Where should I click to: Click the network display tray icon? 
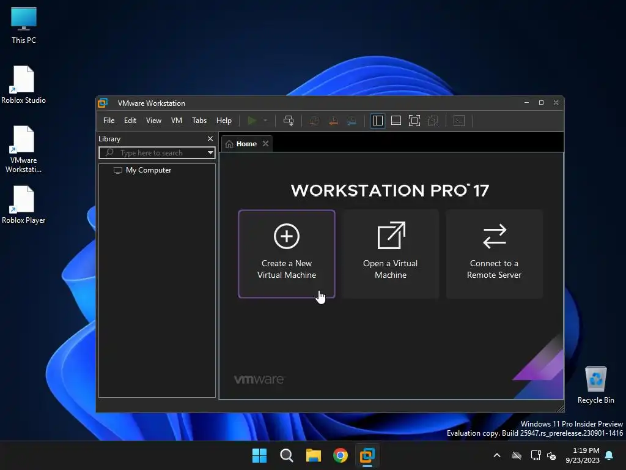coord(536,455)
